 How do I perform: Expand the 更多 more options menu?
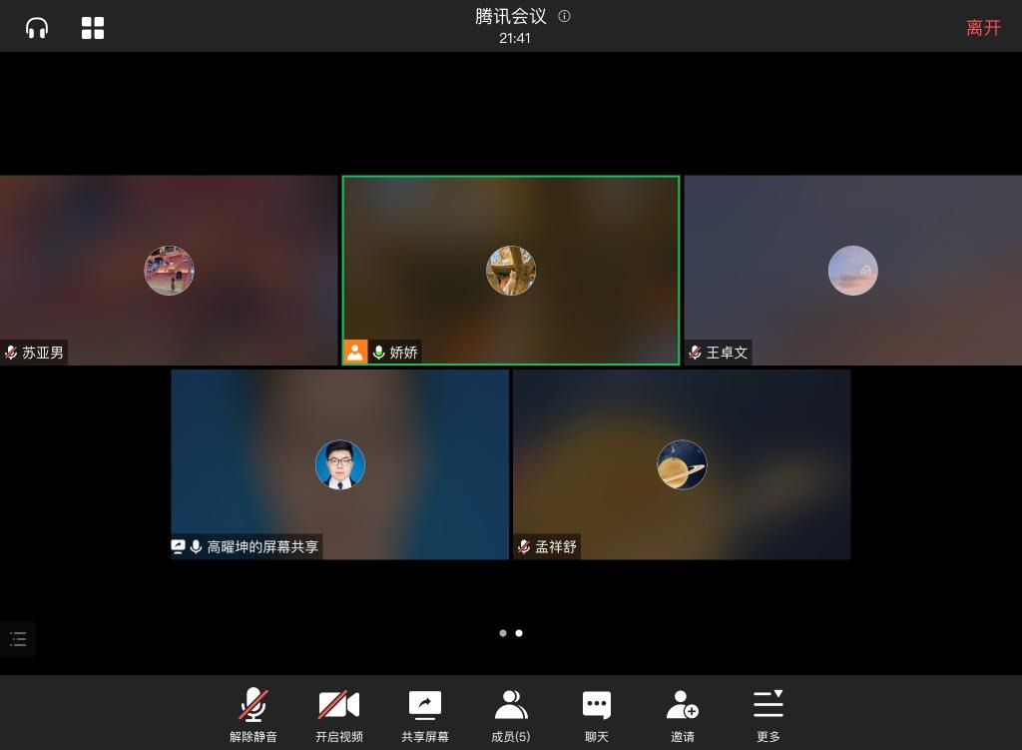pos(768,715)
